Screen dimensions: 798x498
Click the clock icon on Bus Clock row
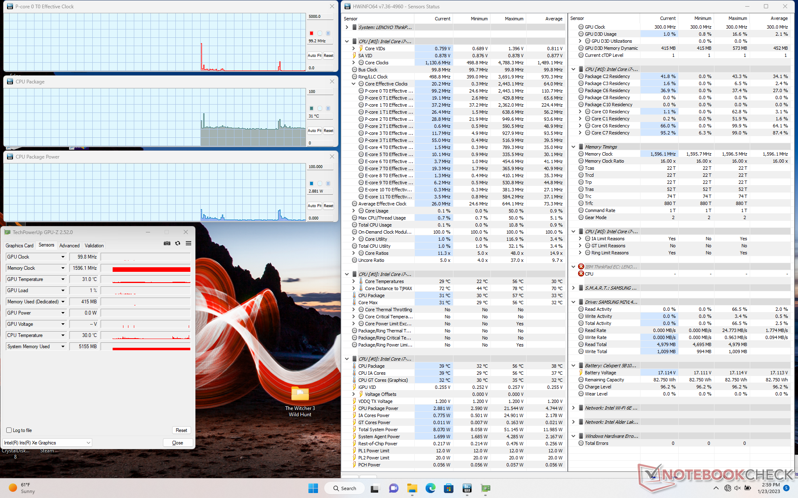click(x=355, y=70)
